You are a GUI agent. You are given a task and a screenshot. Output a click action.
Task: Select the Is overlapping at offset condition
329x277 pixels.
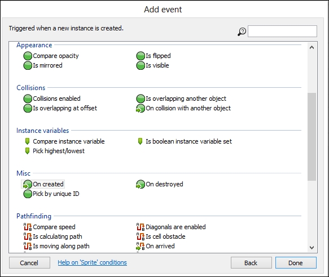click(x=60, y=108)
